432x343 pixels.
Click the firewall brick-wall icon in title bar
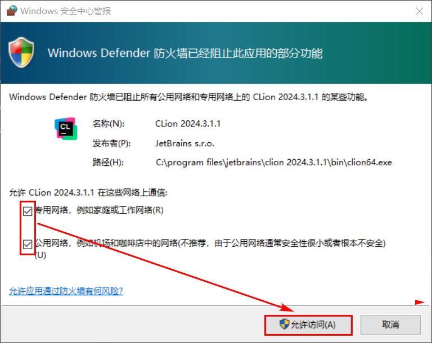coord(12,11)
